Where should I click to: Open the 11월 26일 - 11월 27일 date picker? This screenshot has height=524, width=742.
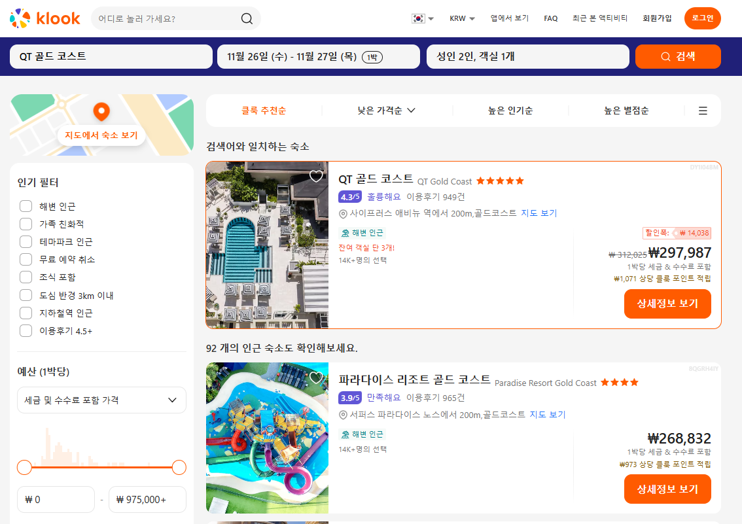coord(319,56)
